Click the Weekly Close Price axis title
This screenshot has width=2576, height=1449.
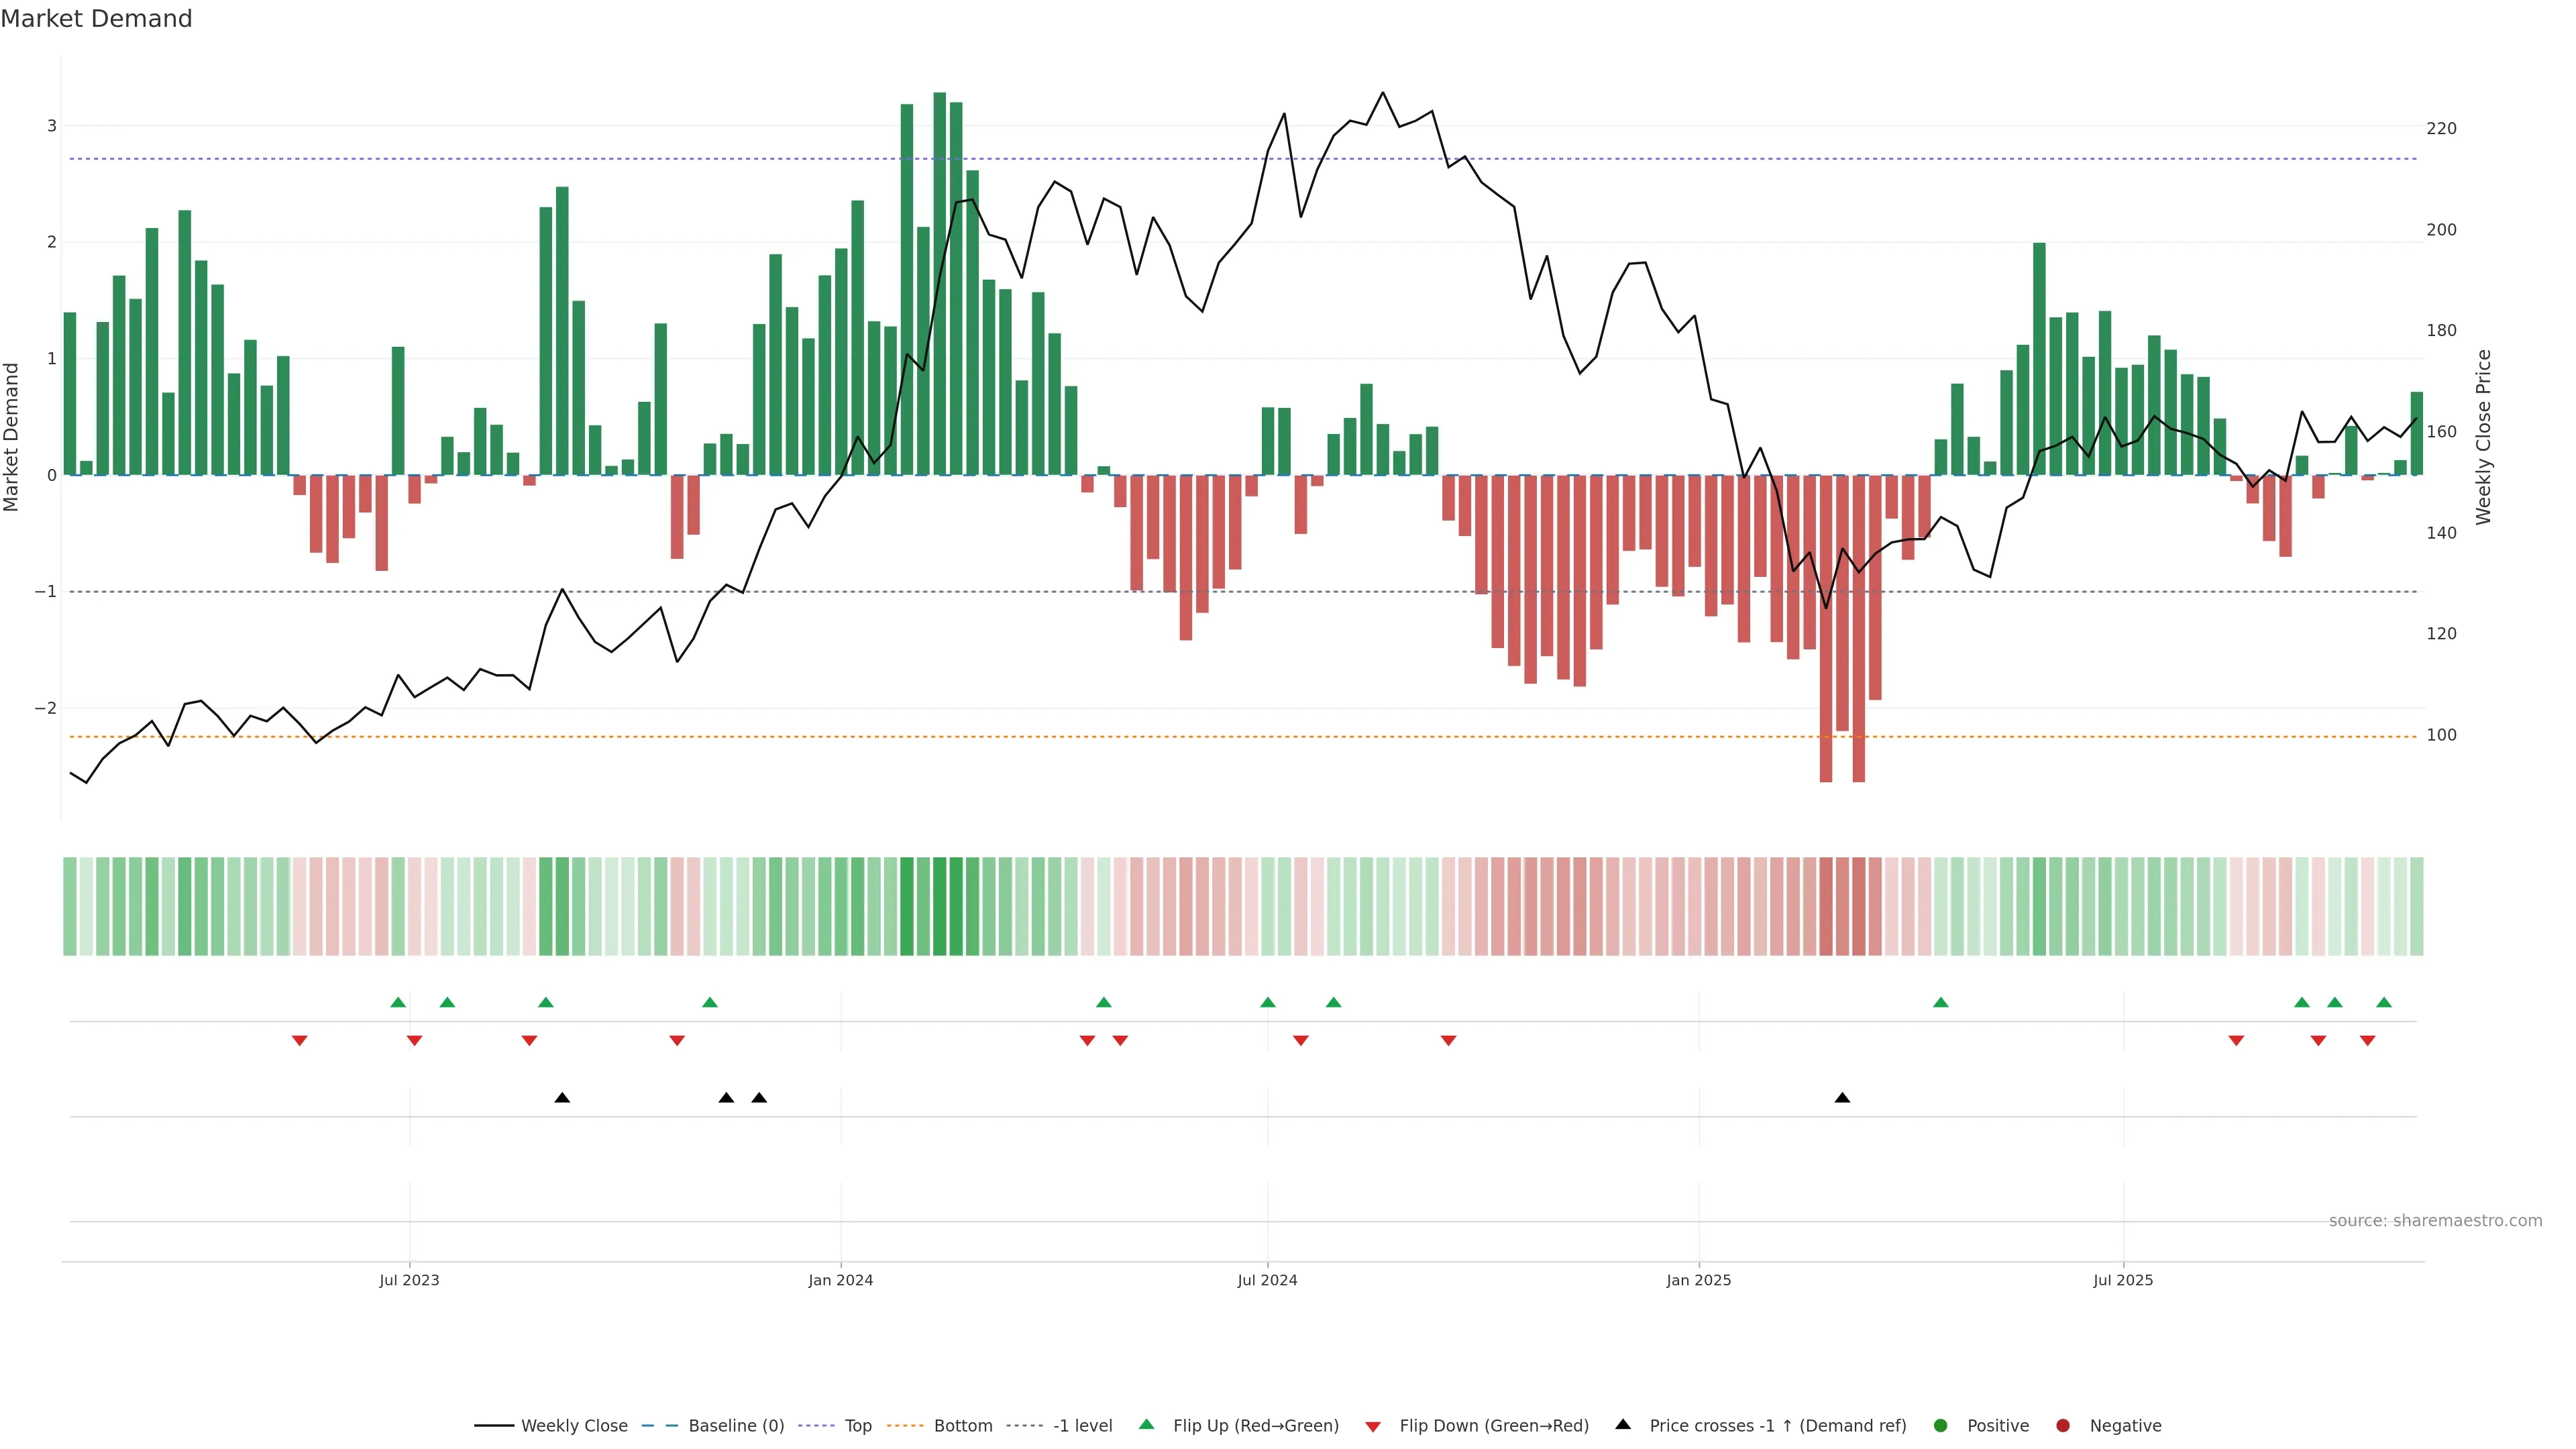(2483, 437)
